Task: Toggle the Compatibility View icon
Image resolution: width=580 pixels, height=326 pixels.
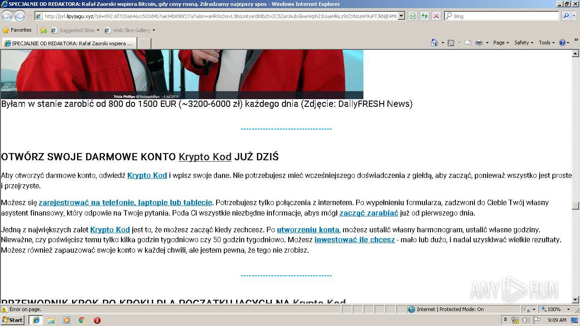Action: point(413,16)
